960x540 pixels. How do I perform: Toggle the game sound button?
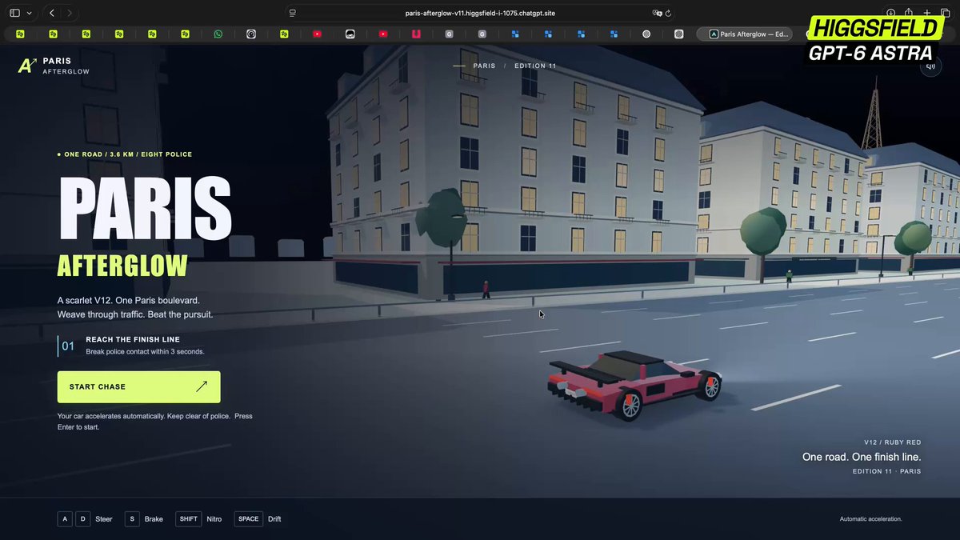930,66
